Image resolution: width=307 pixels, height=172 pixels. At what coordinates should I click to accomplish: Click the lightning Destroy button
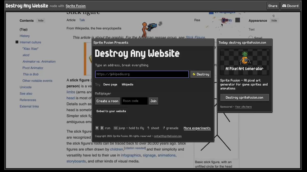point(201,74)
